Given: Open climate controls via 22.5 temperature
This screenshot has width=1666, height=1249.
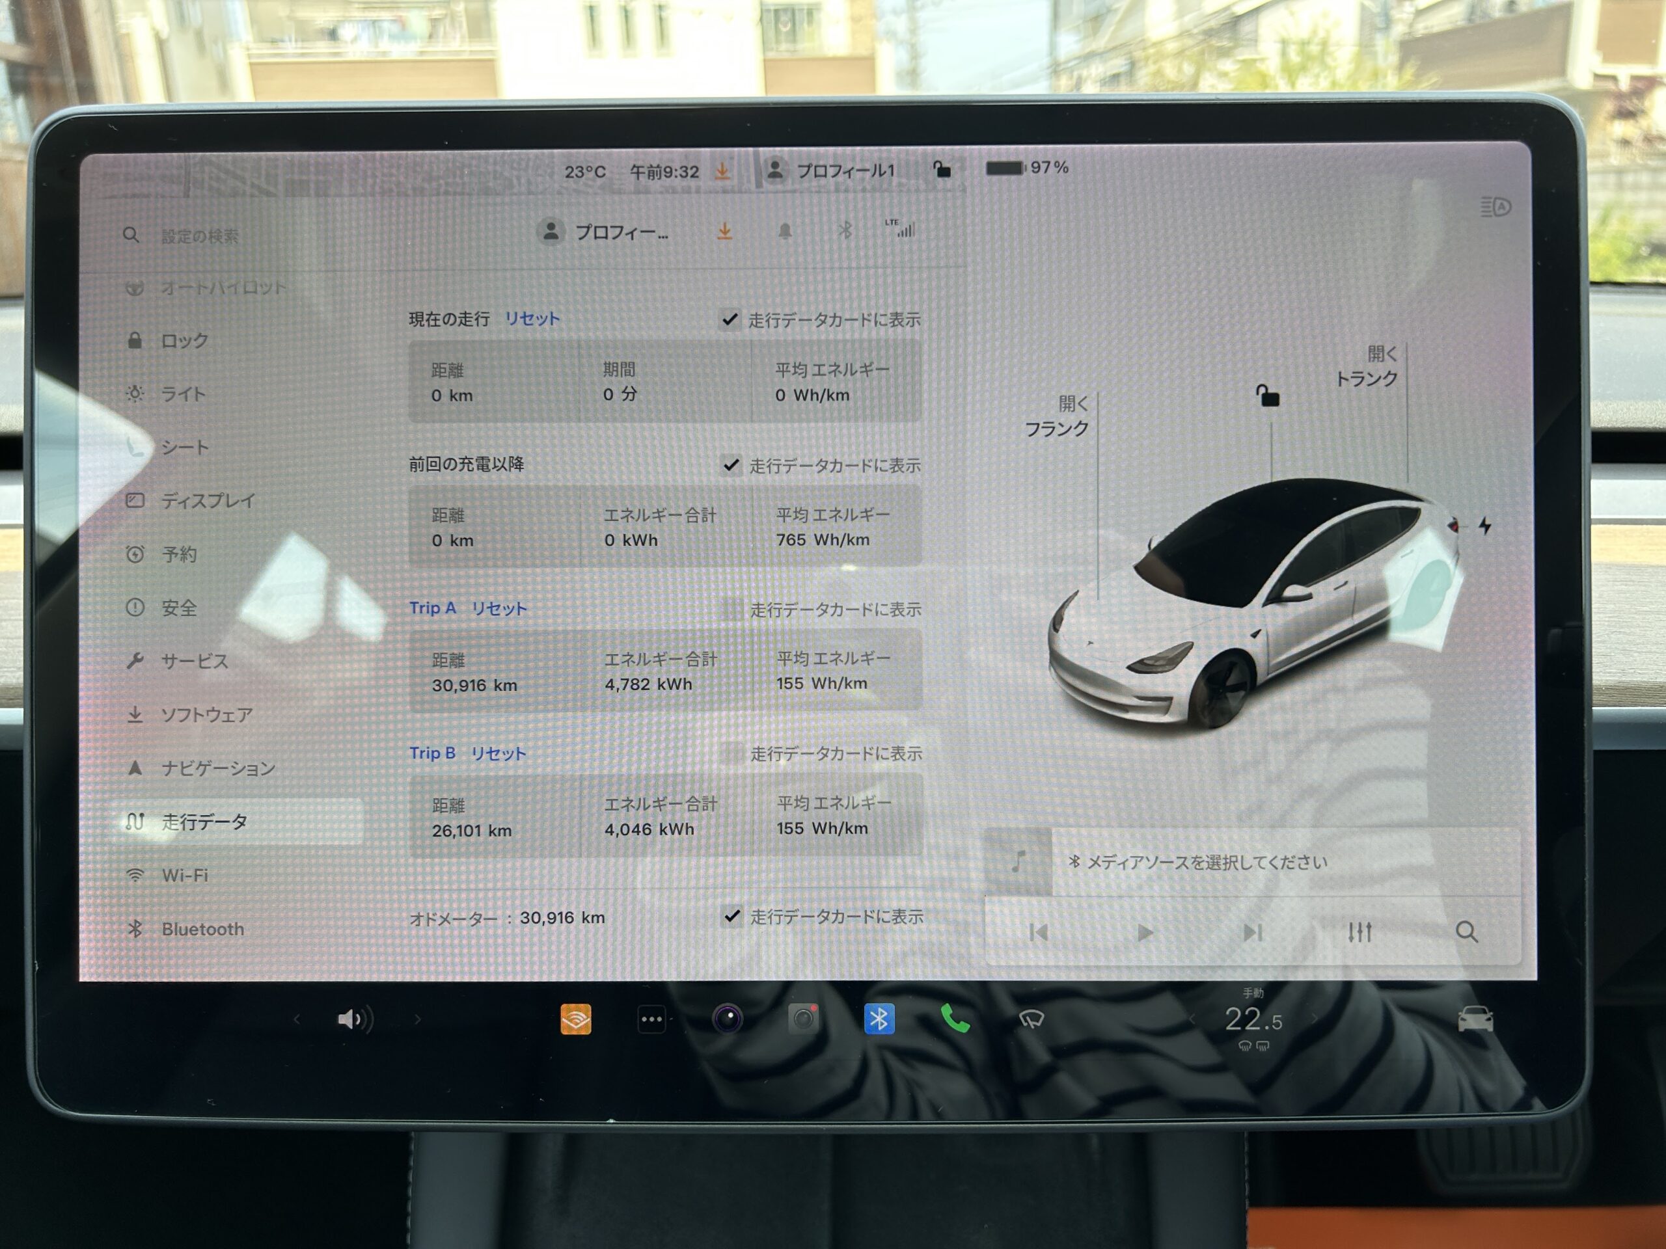Looking at the screenshot, I should (1253, 1019).
